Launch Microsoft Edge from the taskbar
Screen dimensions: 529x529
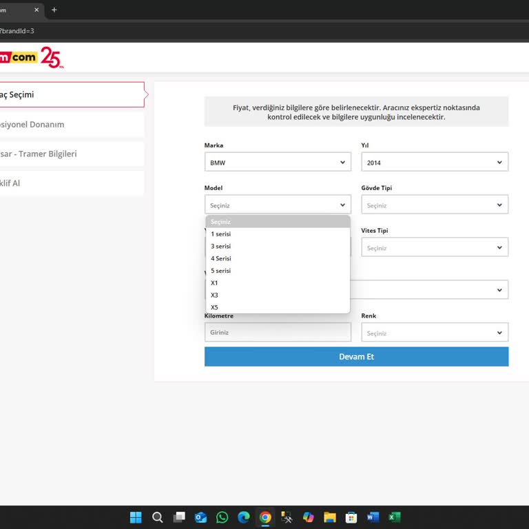243,517
